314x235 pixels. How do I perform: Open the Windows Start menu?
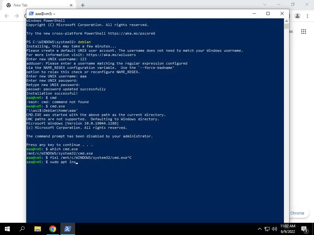7,229
